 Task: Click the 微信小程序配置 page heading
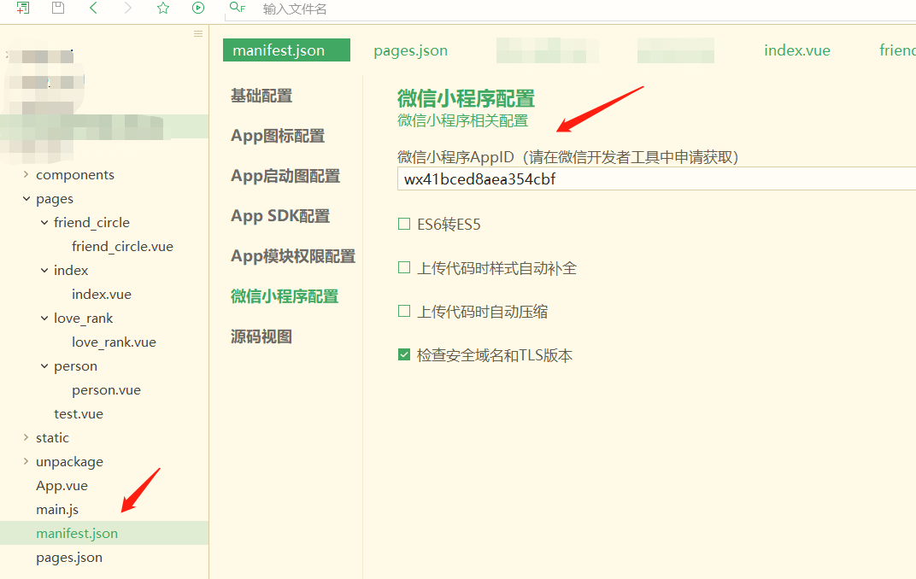[467, 98]
